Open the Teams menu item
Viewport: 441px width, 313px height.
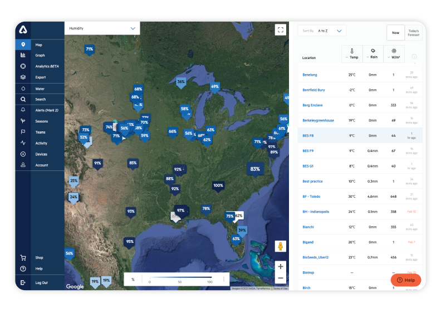pyautogui.click(x=40, y=132)
